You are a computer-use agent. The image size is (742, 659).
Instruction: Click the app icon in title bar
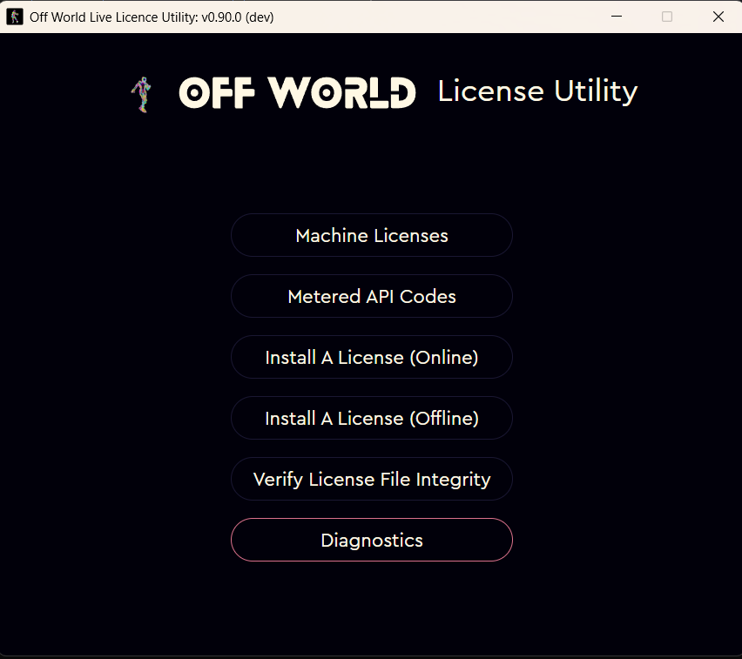[15, 17]
